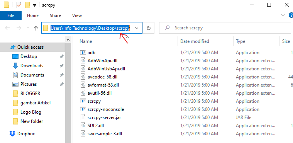
Task: Click the New folder quick access toolbar icon
Action: (x=28, y=5)
